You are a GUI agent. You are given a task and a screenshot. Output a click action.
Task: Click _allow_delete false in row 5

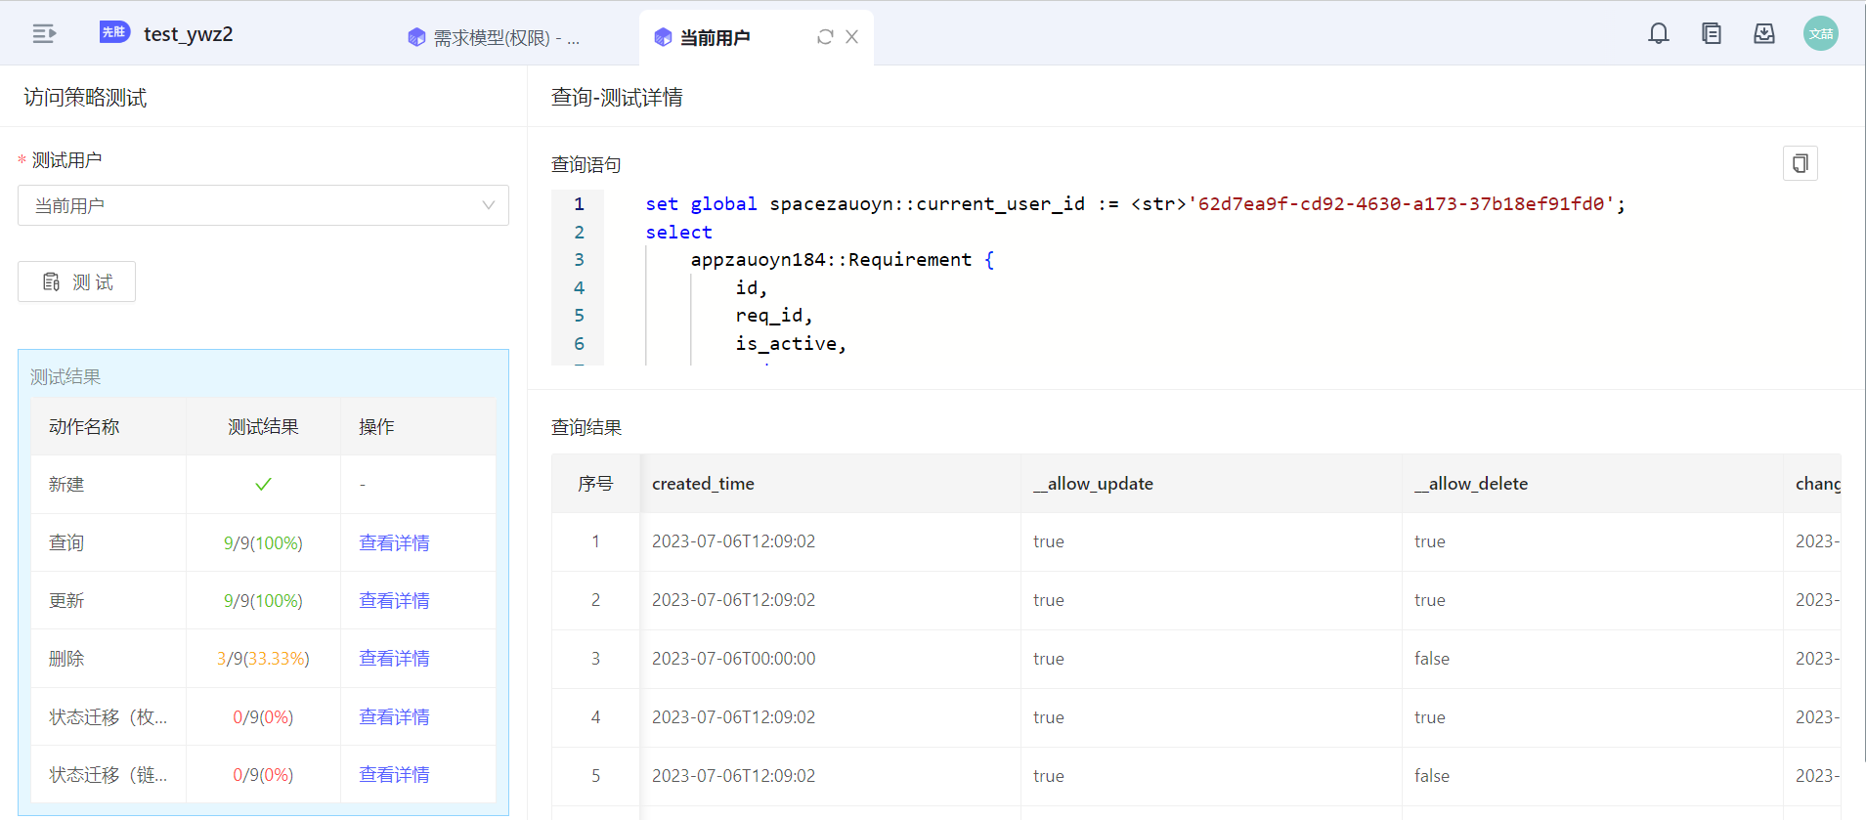(x=1432, y=776)
